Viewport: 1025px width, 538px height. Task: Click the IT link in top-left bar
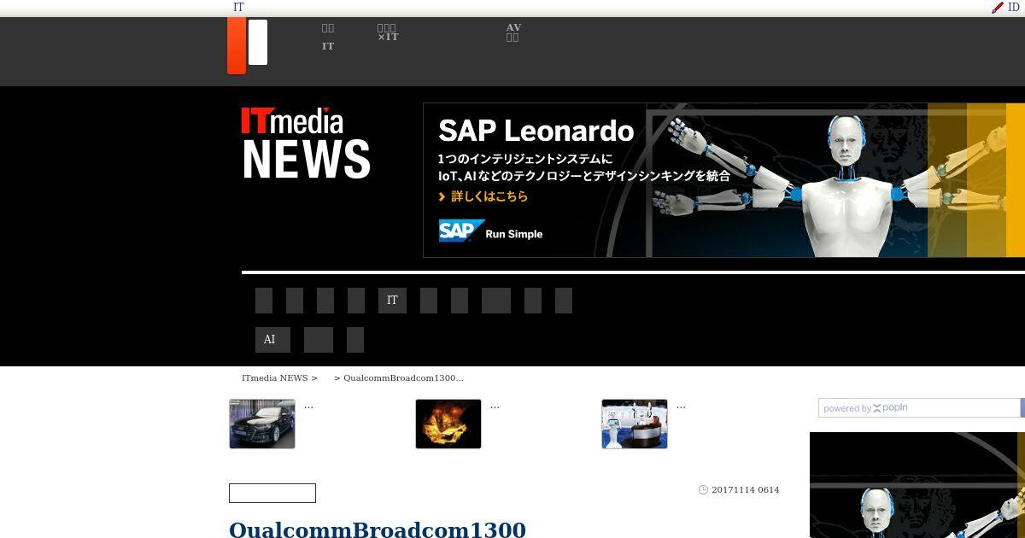click(238, 8)
